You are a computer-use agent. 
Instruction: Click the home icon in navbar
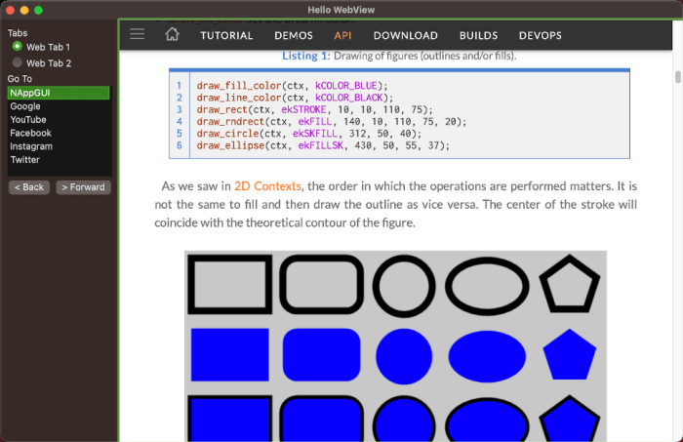click(x=173, y=35)
